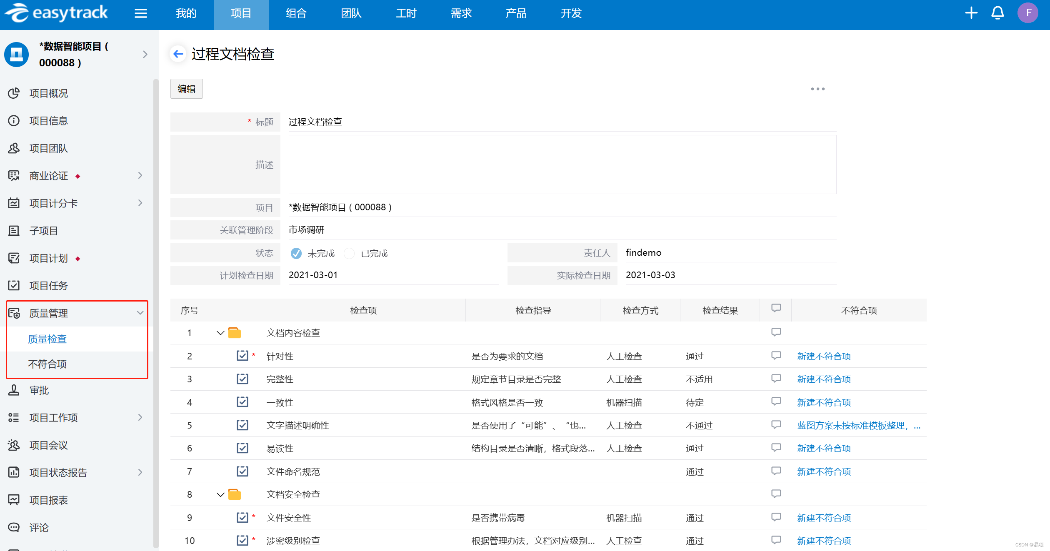
Task: Select the 未完成 status radio
Action: pyautogui.click(x=296, y=253)
